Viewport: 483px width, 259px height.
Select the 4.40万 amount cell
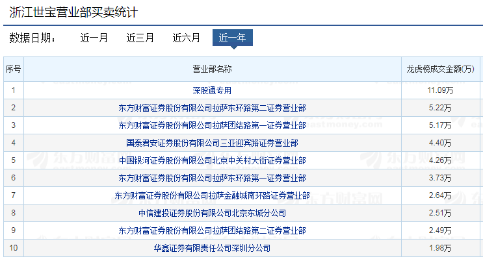[x=441, y=143]
